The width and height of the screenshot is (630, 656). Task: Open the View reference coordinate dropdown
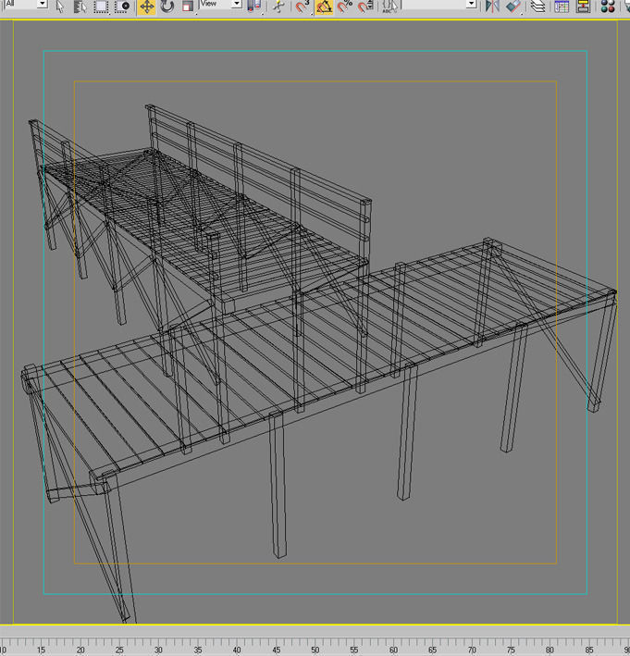click(220, 5)
